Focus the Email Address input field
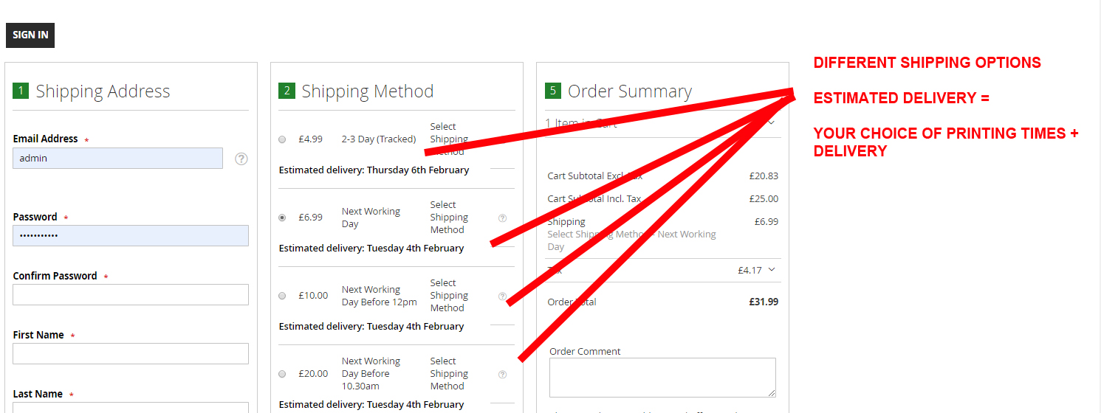The height and width of the screenshot is (413, 1101). click(117, 158)
